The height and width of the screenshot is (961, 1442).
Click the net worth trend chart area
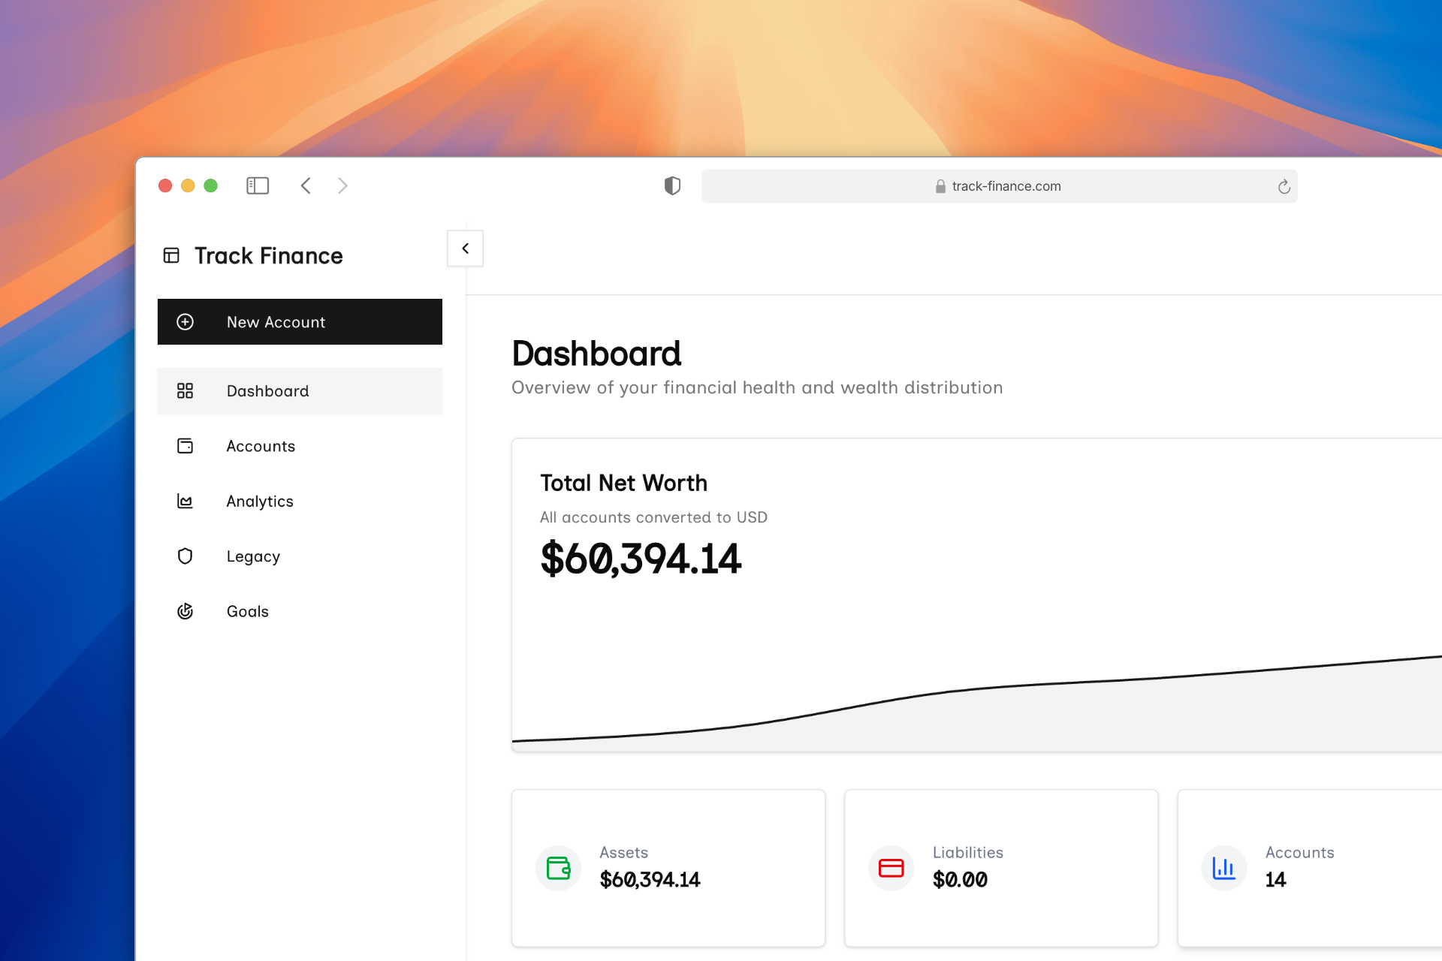(976, 706)
